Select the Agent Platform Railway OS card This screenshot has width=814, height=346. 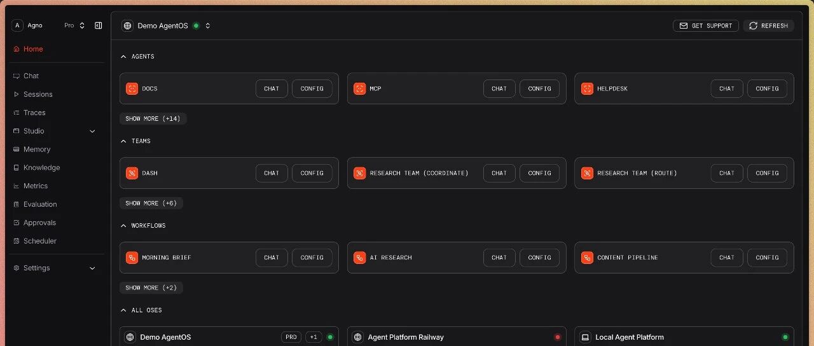[x=457, y=336]
